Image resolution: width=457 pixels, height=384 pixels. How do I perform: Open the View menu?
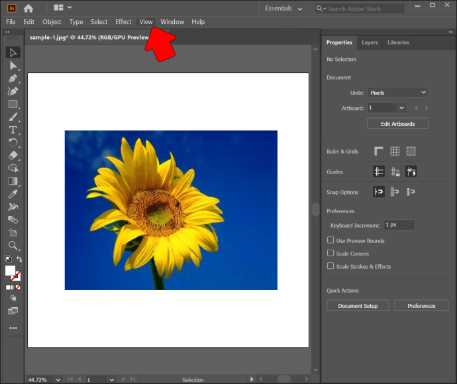146,22
